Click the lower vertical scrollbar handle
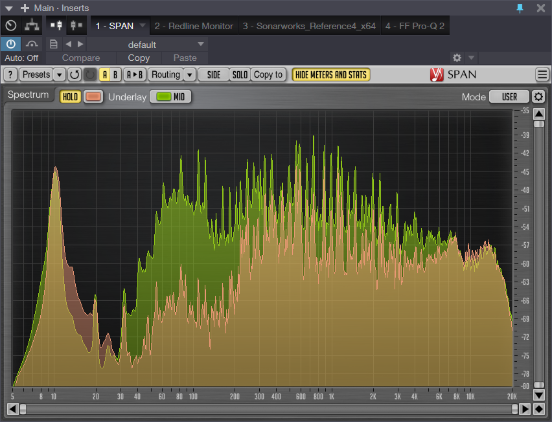Image resolution: width=552 pixels, height=422 pixels. tap(538, 384)
